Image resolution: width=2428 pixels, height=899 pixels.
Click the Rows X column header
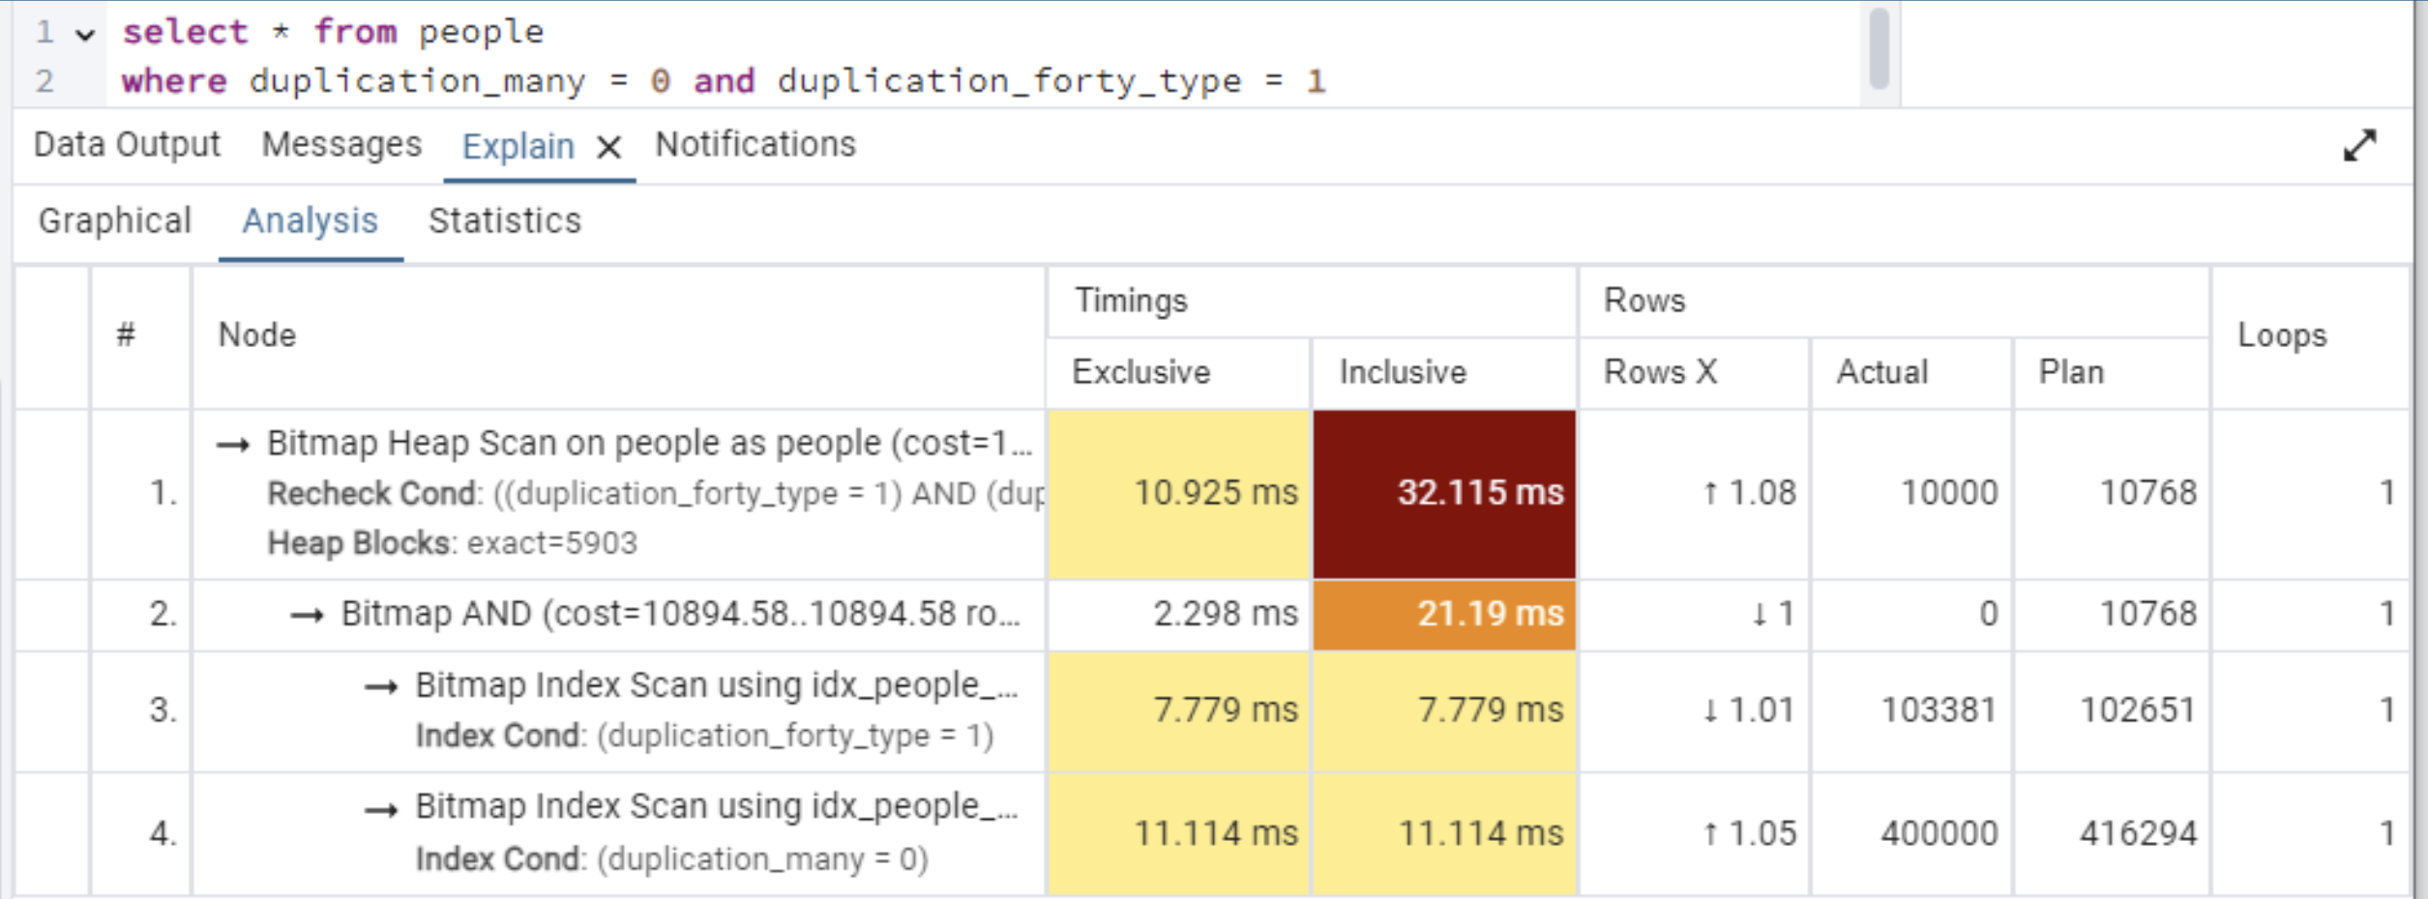(1695, 373)
